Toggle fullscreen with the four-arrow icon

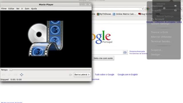tap(22, 75)
